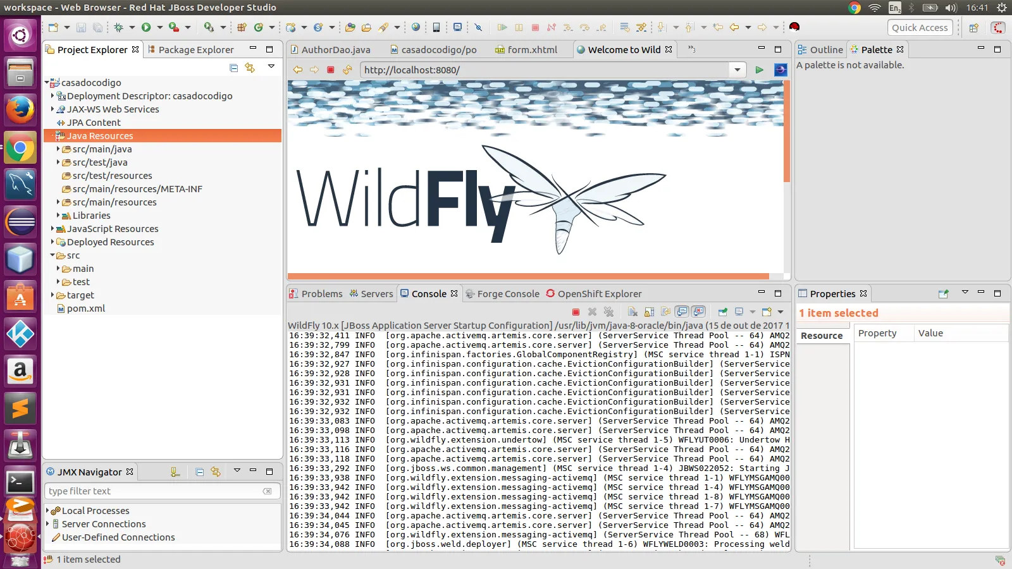Click the New wizard icon in the main toolbar

[53, 27]
